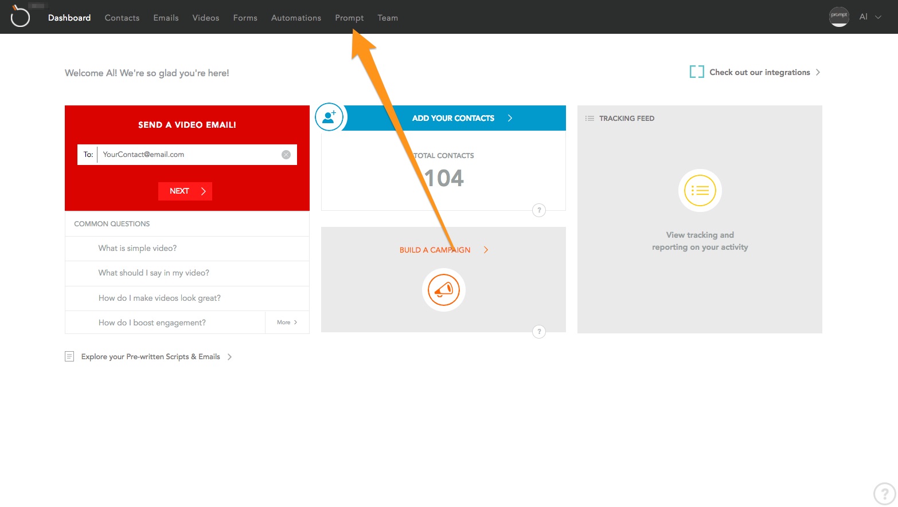Open 'How do I make videos look great?'
898x507 pixels.
(159, 298)
